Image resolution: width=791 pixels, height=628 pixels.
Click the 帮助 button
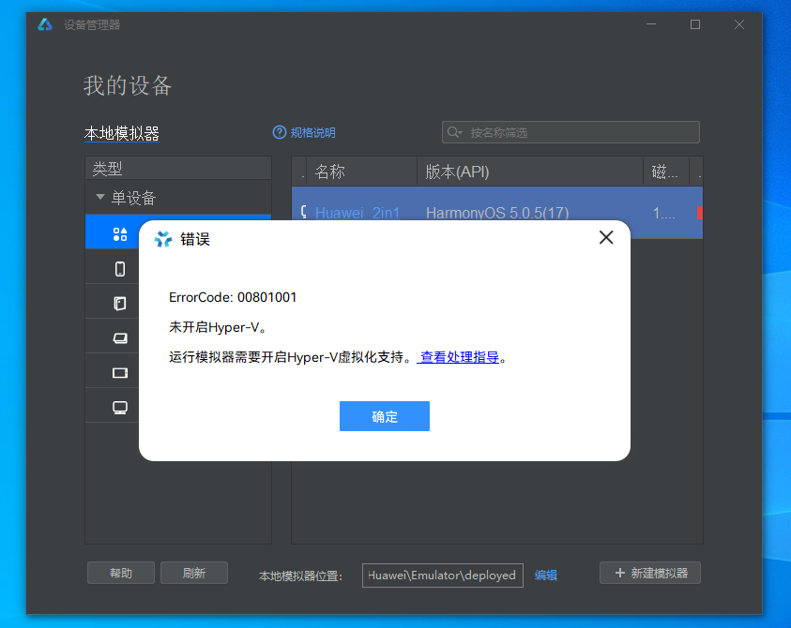[x=121, y=573]
